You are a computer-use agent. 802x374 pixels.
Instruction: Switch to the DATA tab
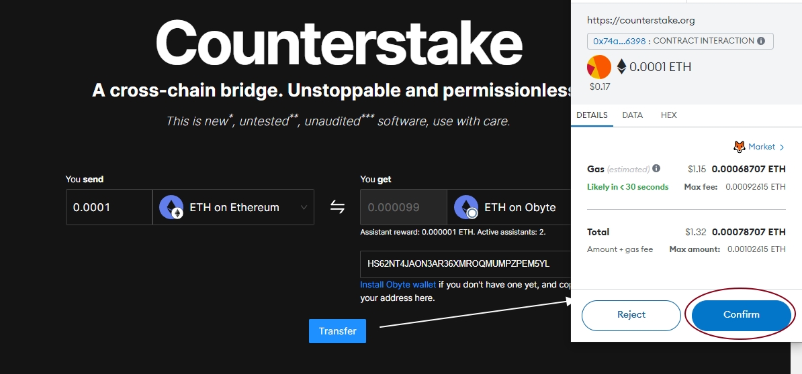[632, 115]
